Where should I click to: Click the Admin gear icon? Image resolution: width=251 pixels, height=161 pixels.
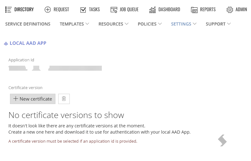(x=230, y=10)
